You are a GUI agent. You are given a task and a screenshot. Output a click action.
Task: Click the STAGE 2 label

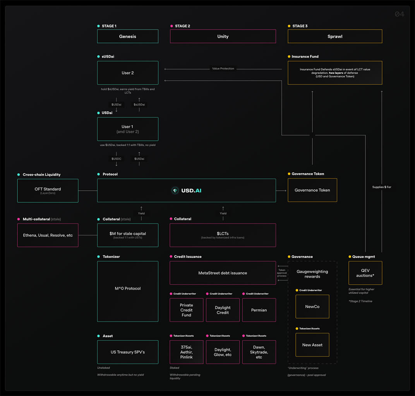tap(182, 26)
